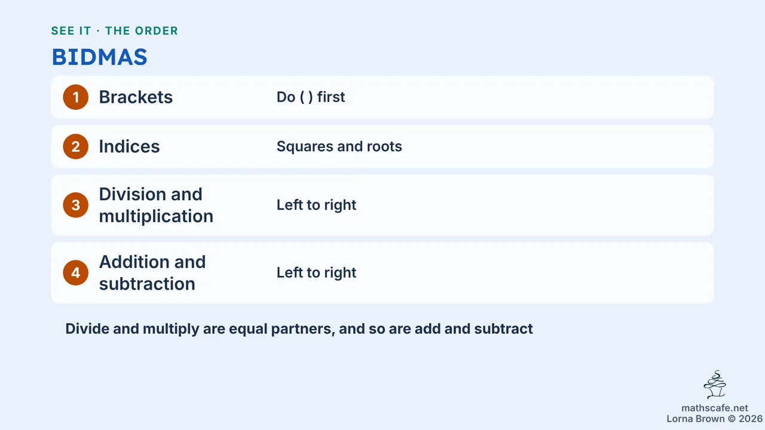
Task: Click the equal partners footnote sentence
Action: (x=299, y=329)
